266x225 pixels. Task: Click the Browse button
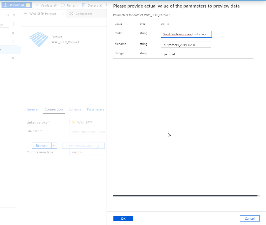pos(42,146)
